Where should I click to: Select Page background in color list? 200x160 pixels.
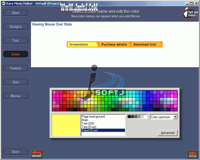(103, 117)
